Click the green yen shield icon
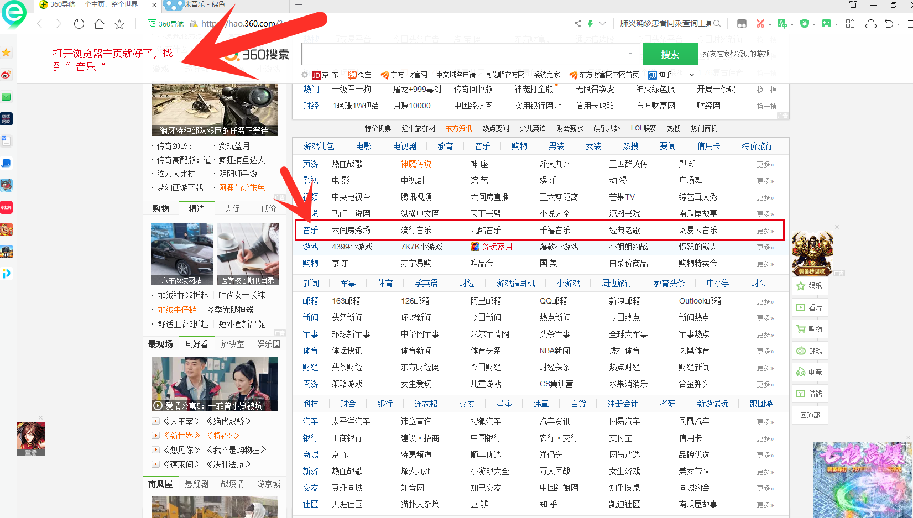The image size is (913, 518). coord(805,24)
